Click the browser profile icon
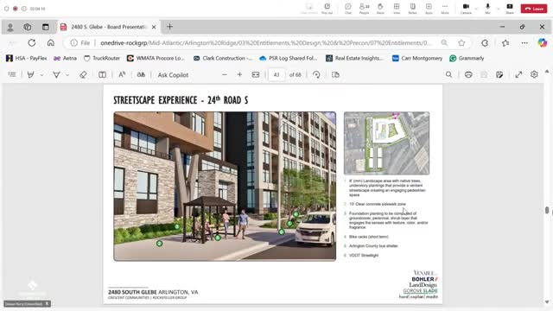This screenshot has height=311, width=553. coord(10,27)
